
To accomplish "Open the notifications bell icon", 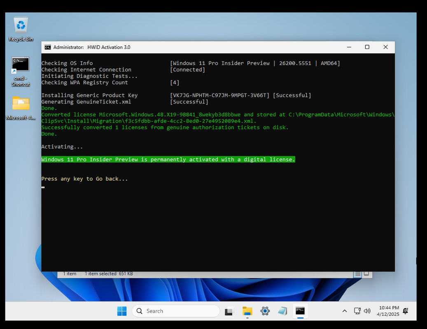I will tap(406, 311).
